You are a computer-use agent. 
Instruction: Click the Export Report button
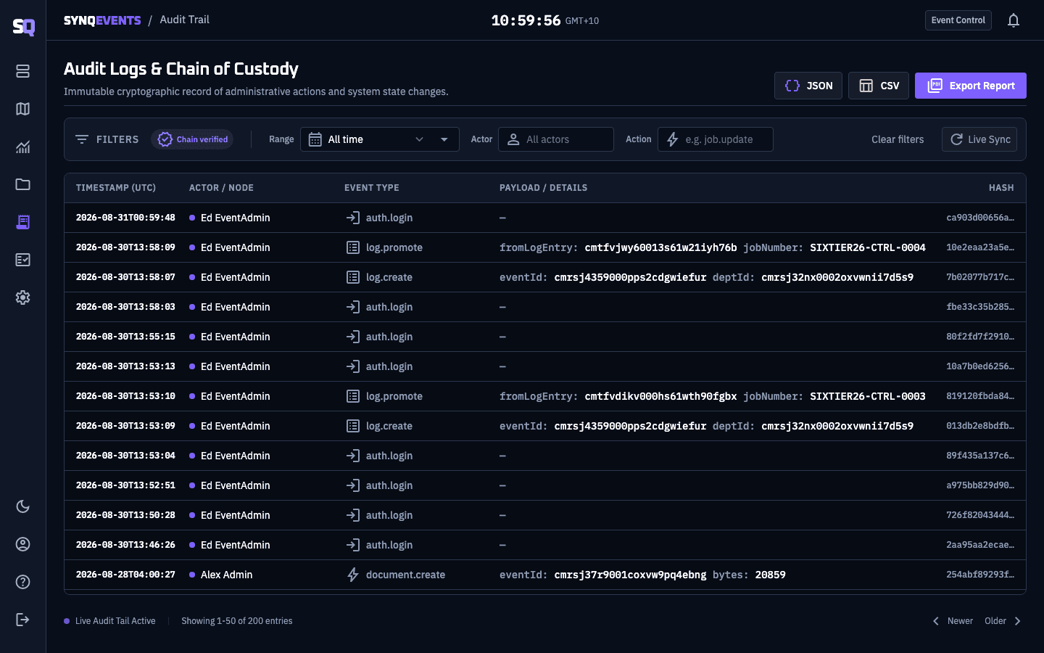pos(971,86)
